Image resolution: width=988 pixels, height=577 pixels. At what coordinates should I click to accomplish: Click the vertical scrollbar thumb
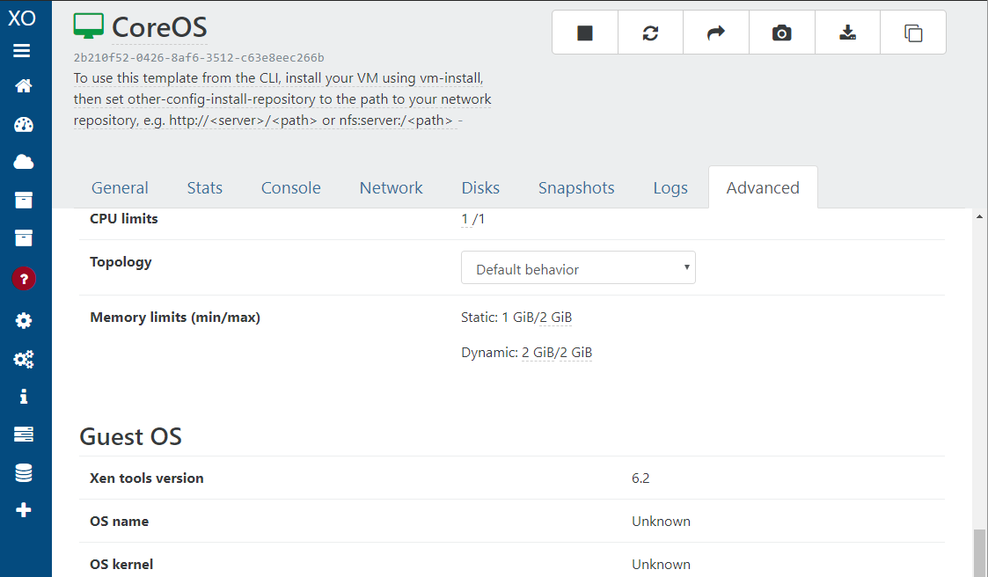tap(979, 553)
